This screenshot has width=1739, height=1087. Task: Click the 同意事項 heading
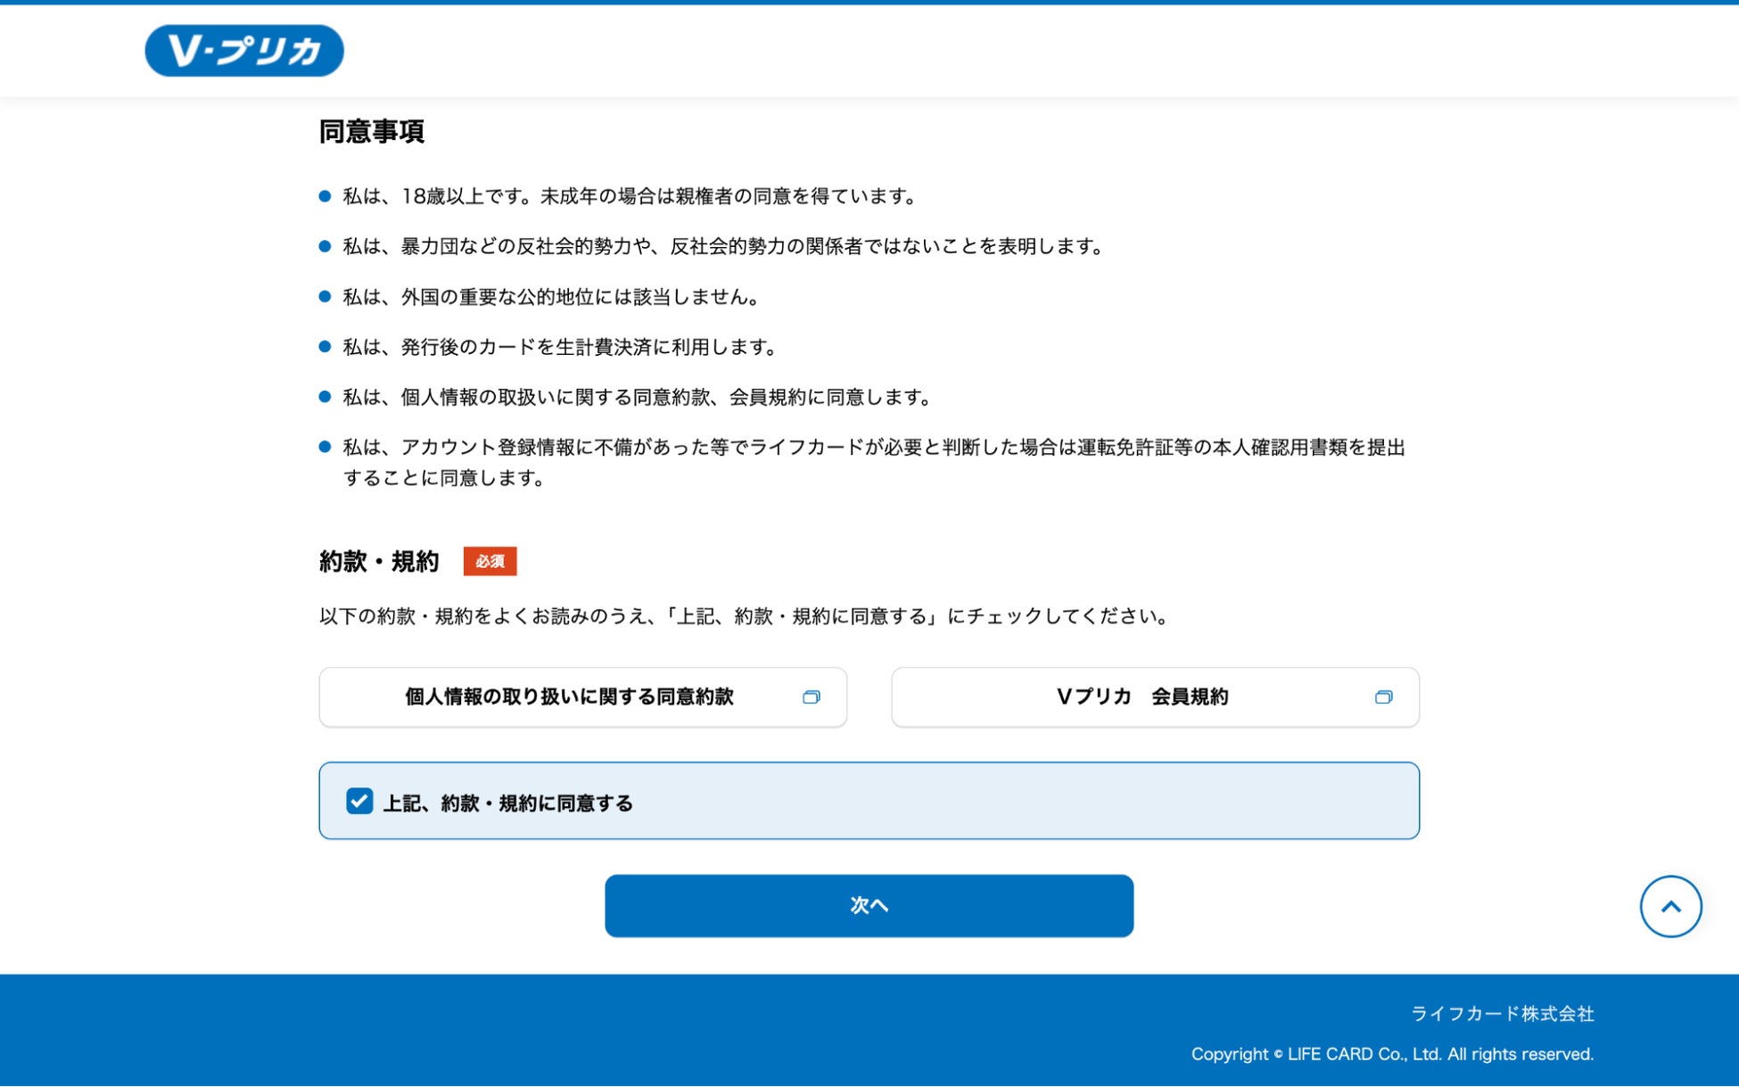click(371, 132)
